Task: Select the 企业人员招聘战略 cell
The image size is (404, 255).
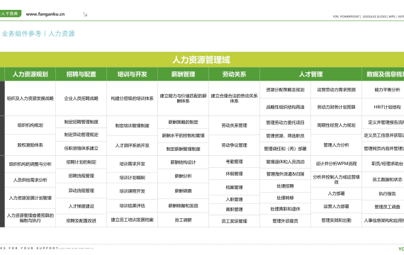Action: (82, 98)
